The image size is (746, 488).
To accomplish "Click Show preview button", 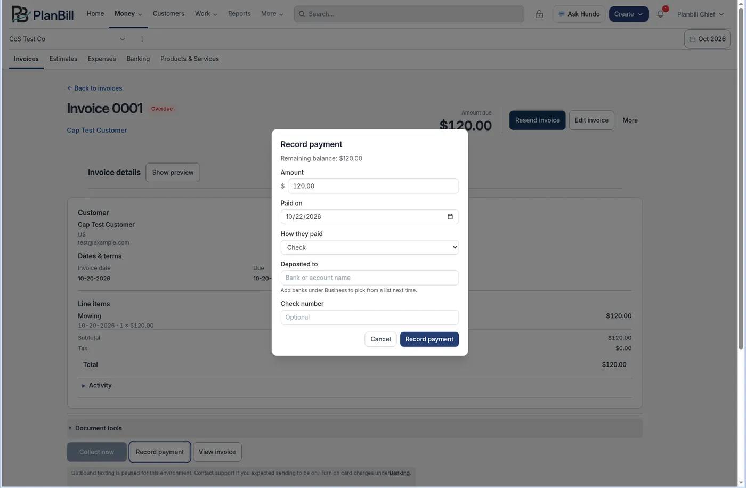I will 173,173.
